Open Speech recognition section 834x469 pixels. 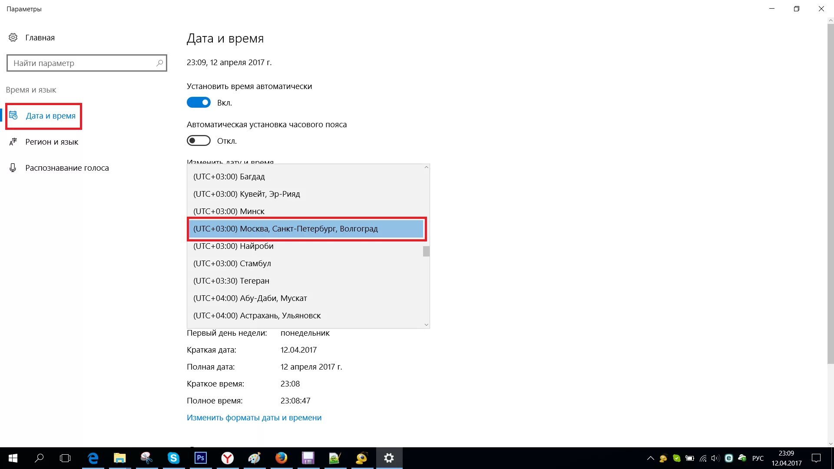pos(66,168)
